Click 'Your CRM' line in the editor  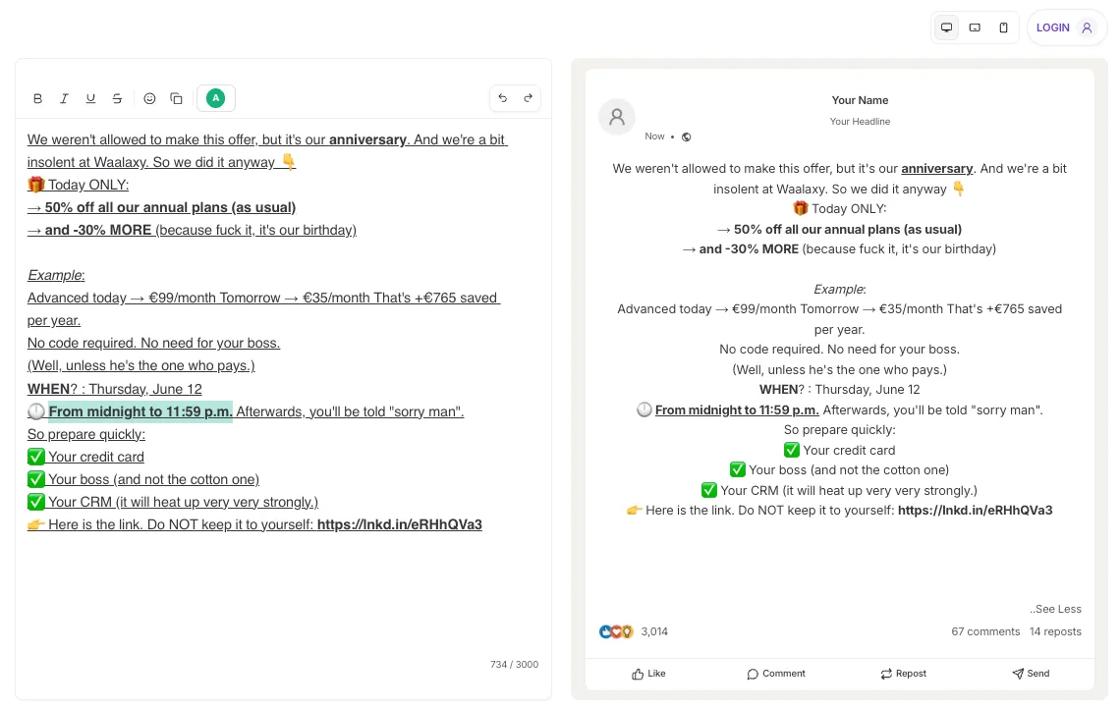point(173,503)
